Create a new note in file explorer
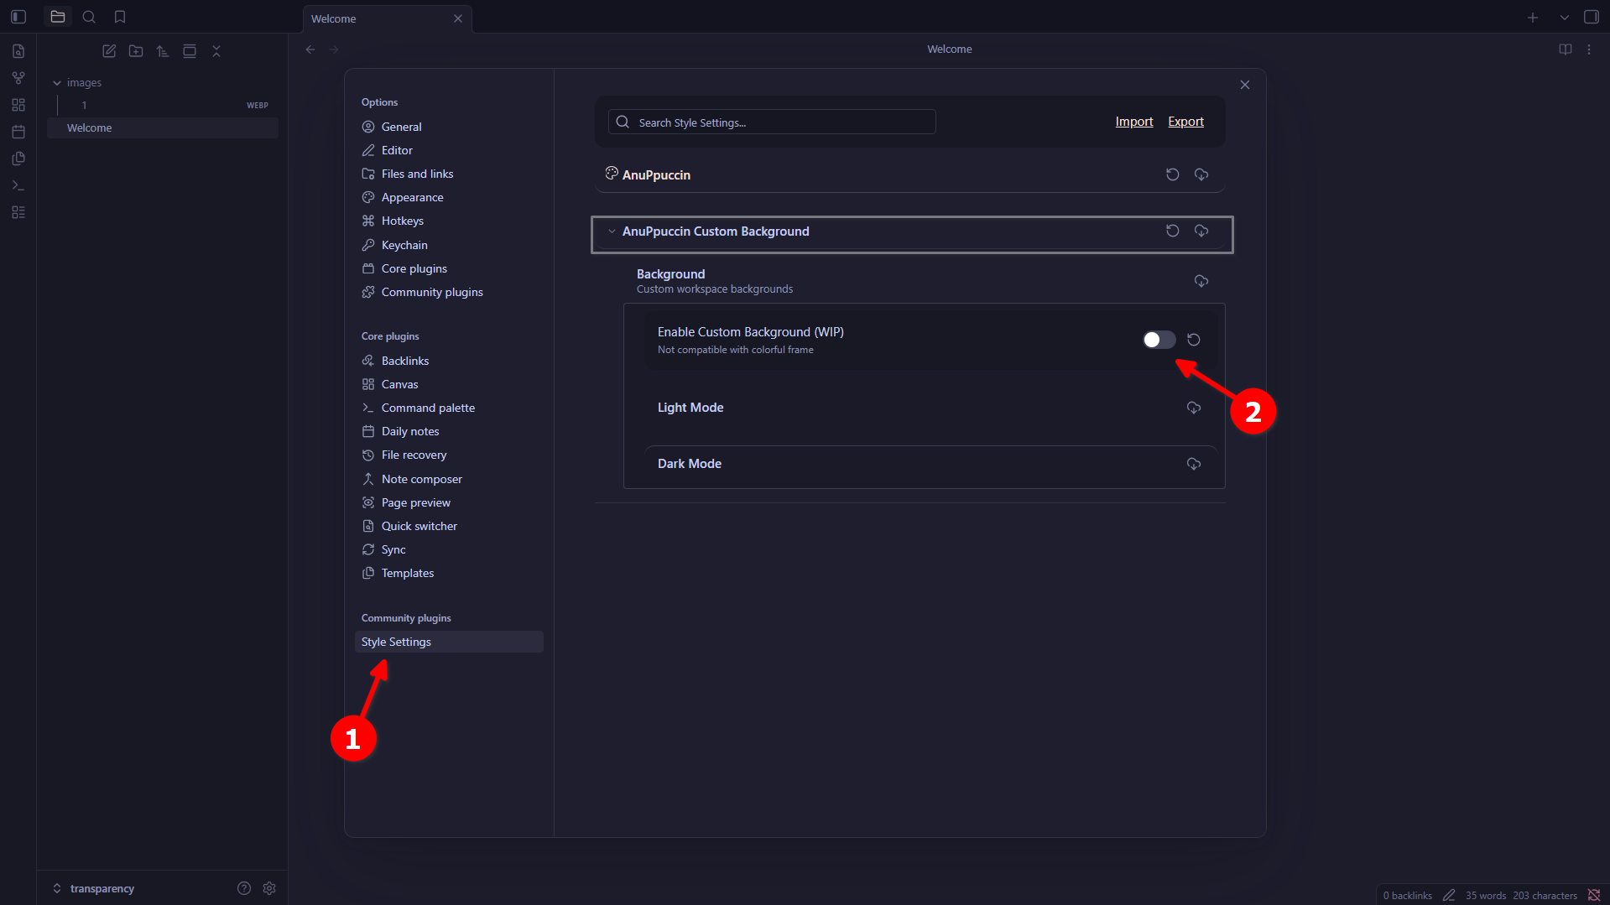 tap(109, 51)
